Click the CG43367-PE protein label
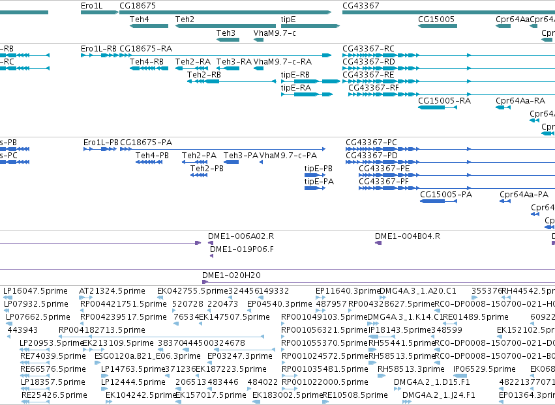This screenshot has width=555, height=405. point(384,169)
